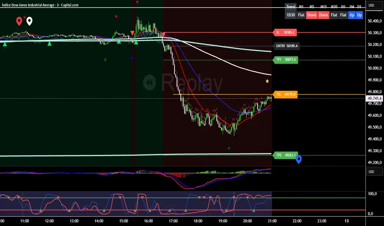Click the blue location pin near TP2
This screenshot has height=226, width=384.
click(299, 159)
